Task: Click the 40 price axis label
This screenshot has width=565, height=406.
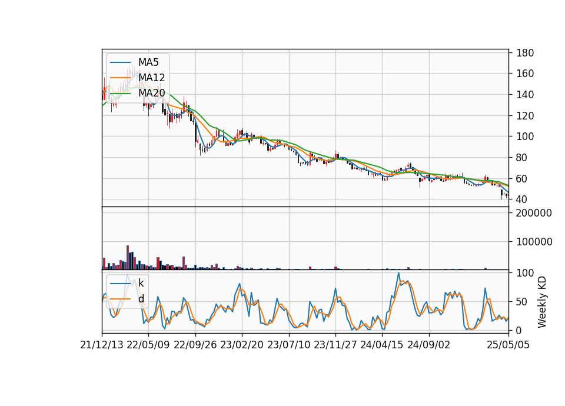Action: pos(522,199)
